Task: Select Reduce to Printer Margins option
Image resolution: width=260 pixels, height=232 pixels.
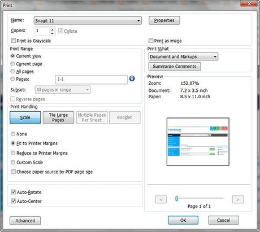Action: click(x=13, y=153)
